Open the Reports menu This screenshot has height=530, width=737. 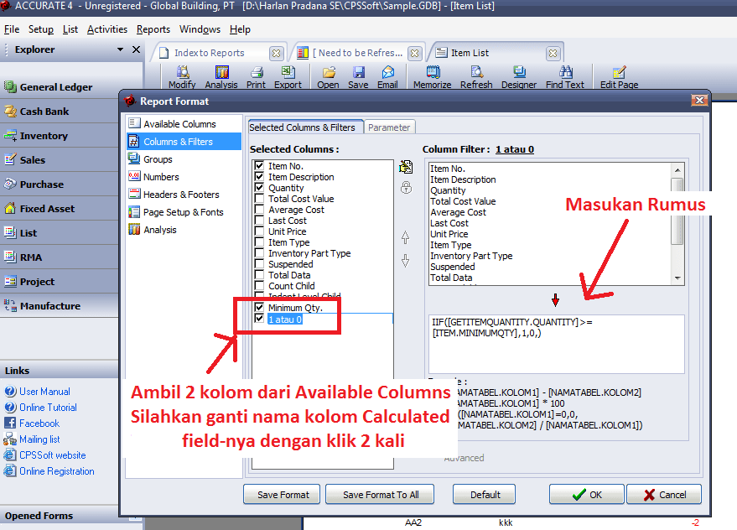(153, 29)
